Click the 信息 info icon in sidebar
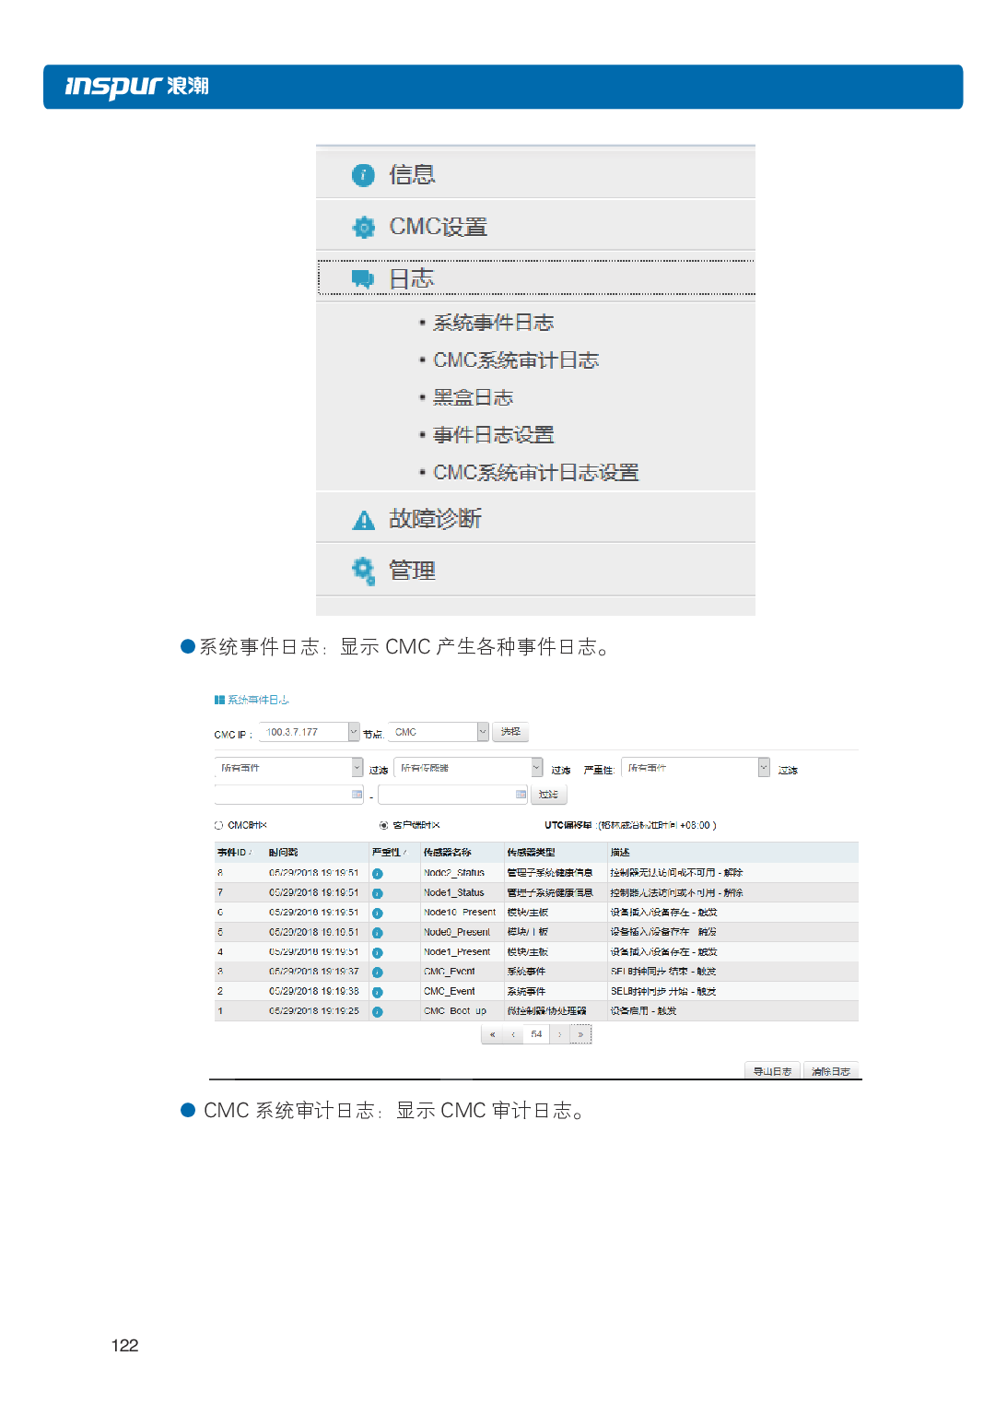Screen dimensions: 1007x1415 363,174
